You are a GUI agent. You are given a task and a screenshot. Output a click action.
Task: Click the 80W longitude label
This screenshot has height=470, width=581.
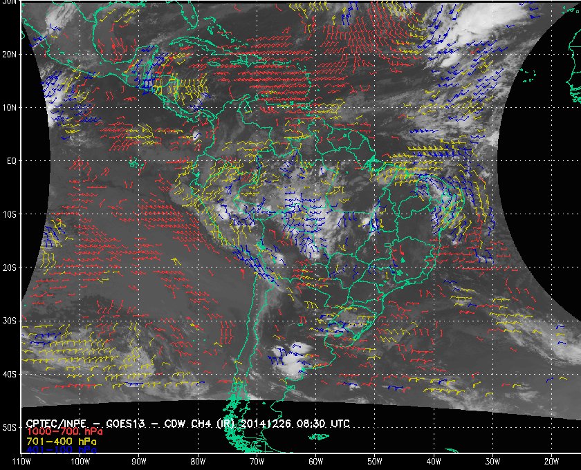[198, 462]
